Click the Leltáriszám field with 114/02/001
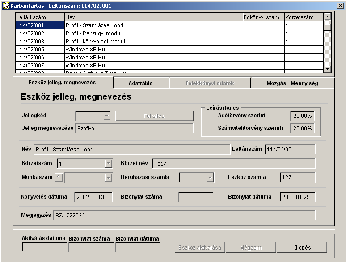The image size is (346, 262). [290, 150]
